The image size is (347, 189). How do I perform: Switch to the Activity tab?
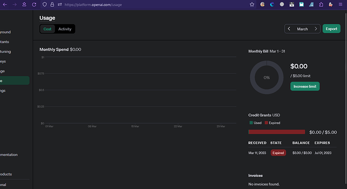65,29
